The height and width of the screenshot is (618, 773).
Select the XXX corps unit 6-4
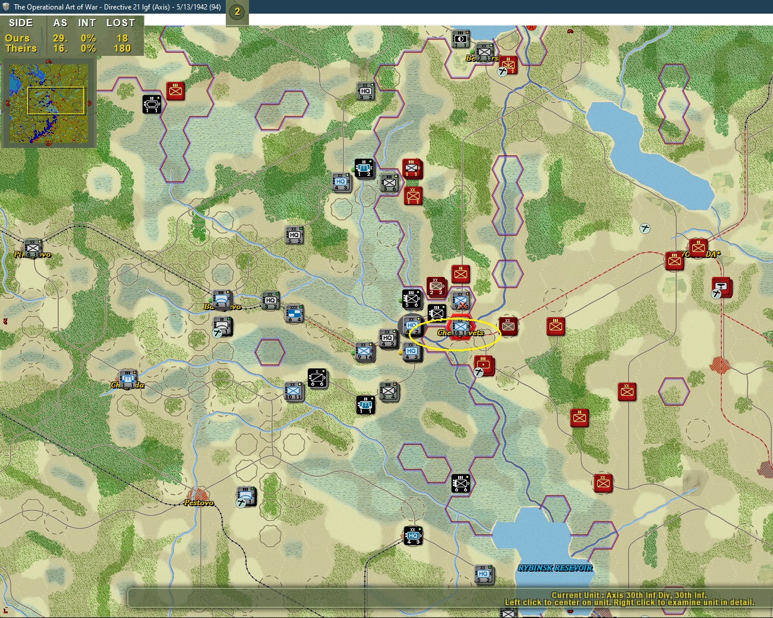(x=295, y=313)
